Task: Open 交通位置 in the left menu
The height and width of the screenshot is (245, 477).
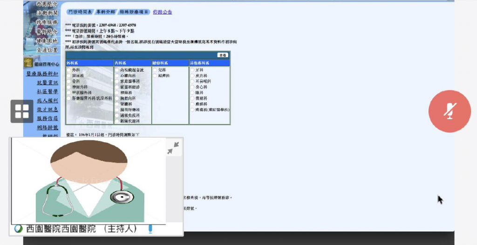Action: 47,50
